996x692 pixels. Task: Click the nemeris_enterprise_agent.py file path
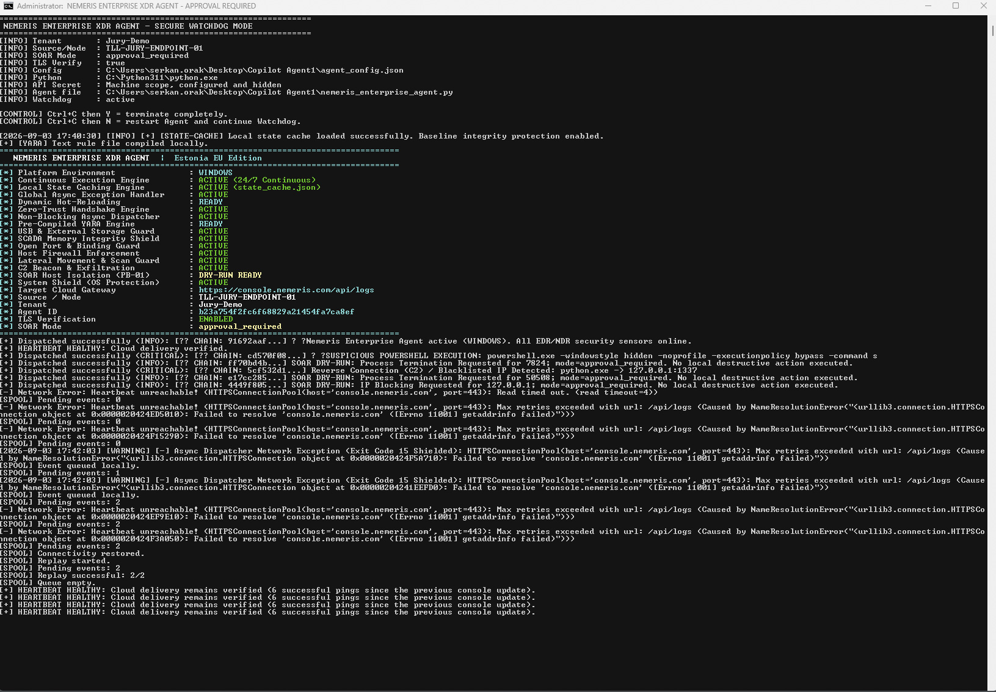pos(279,92)
